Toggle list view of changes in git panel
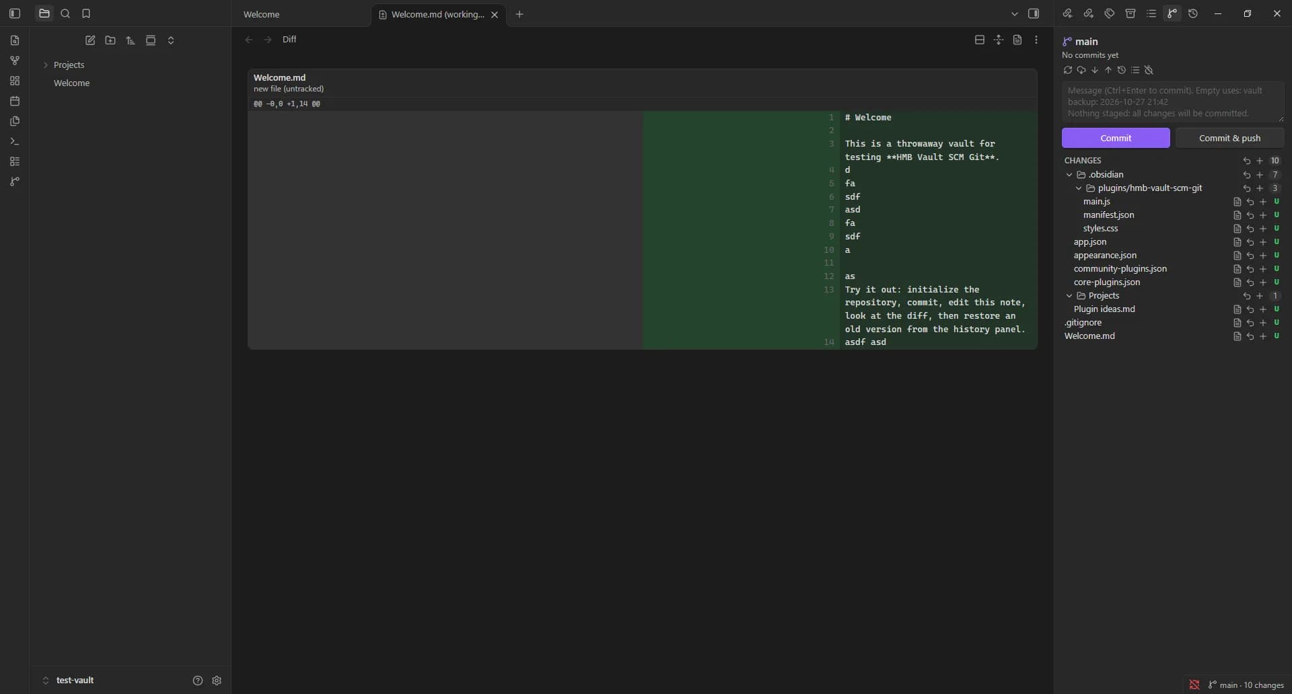The height and width of the screenshot is (694, 1292). [x=1135, y=70]
